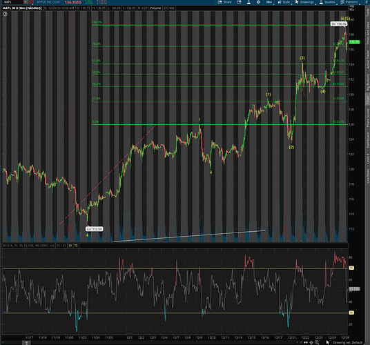
Task: Click the (2) wave label
Action: (x=292, y=148)
